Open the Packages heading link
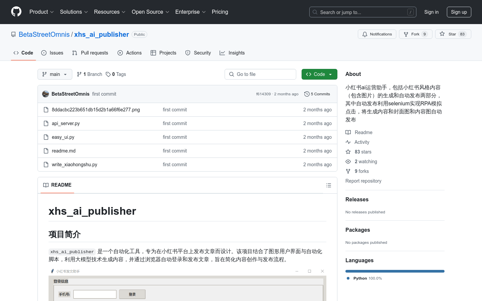482x301 pixels. click(x=357, y=230)
